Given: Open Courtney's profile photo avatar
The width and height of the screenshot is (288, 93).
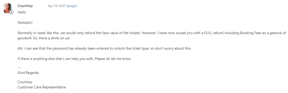Looking at the screenshot, I should tap(8, 8).
